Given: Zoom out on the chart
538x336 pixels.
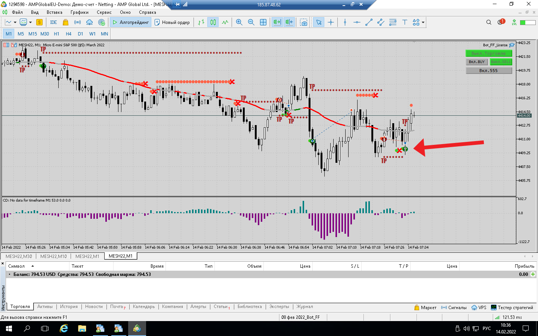Looking at the screenshot, I should coord(251,22).
